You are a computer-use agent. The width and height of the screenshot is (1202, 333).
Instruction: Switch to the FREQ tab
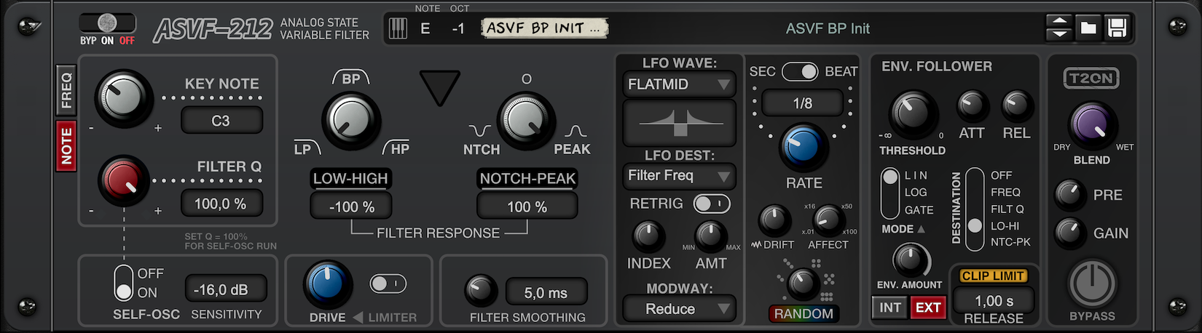point(66,90)
